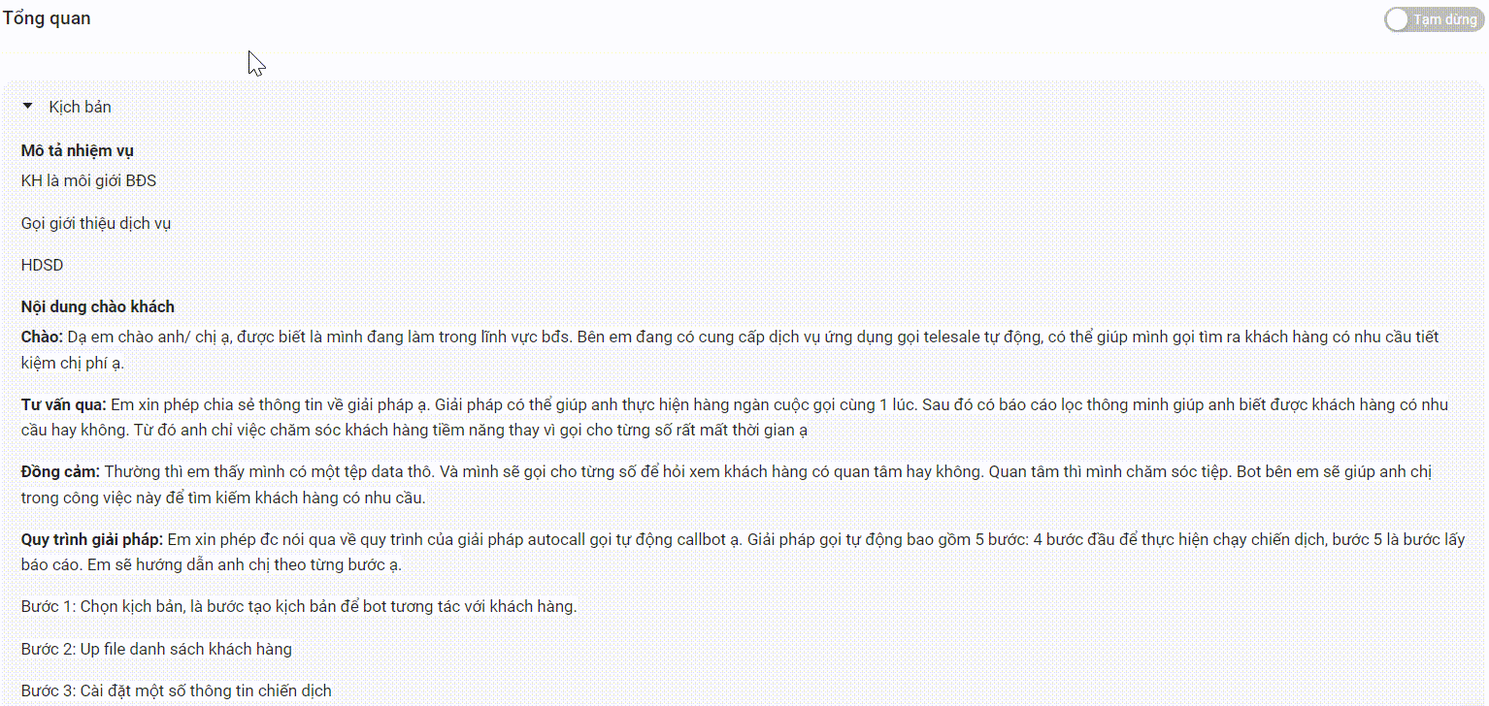
Task: Click the bold "Tư vấn qua:" label
Action: [x=63, y=404]
